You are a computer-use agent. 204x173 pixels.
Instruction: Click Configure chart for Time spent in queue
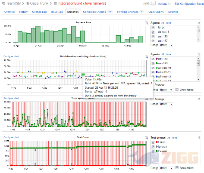[x=11, y=98]
